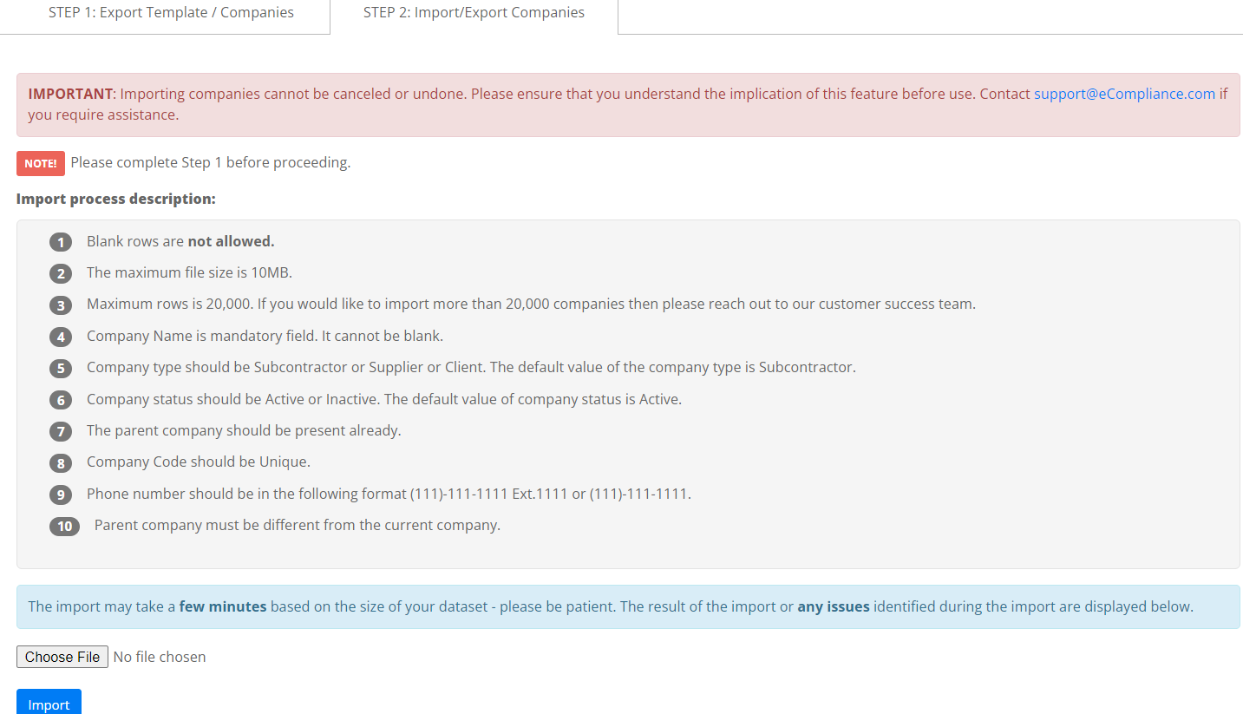This screenshot has height=714, width=1243.
Task: Switch to STEP 1: Export Template / Companies tab
Action: click(171, 13)
